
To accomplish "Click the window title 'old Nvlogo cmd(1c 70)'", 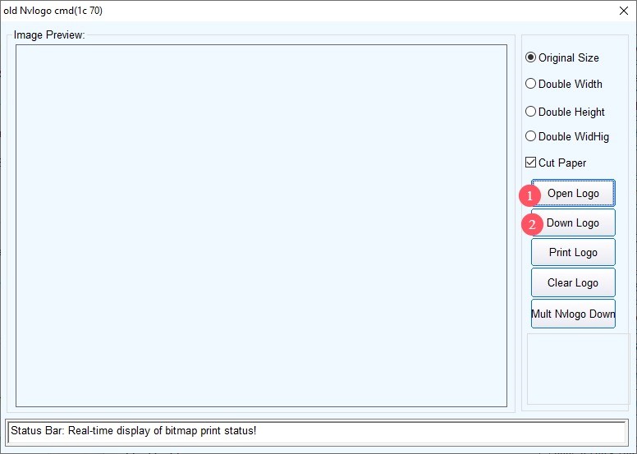I will coord(53,11).
